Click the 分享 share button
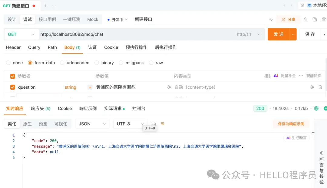 coord(289,20)
